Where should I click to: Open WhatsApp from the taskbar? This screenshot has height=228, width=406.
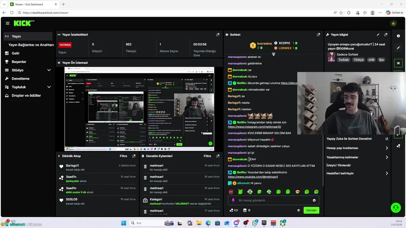[x=255, y=223]
